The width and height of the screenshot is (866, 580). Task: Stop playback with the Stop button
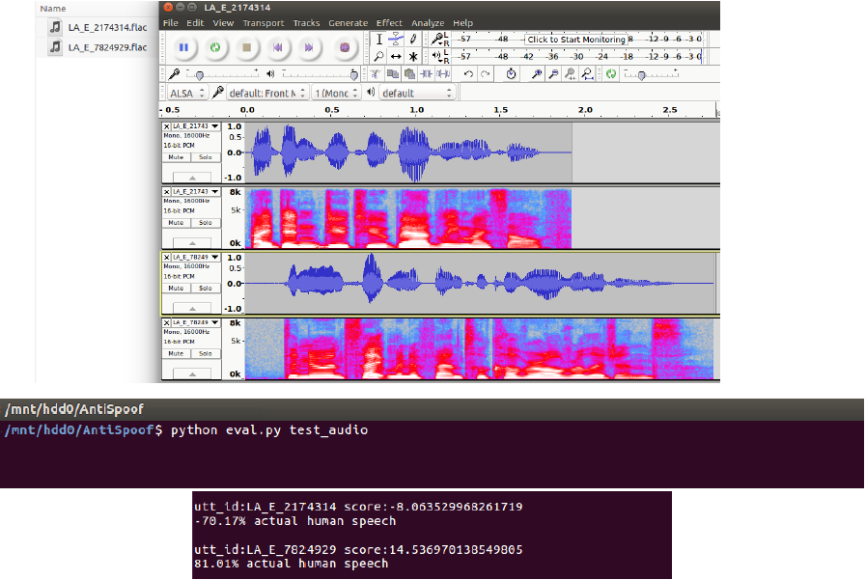click(x=246, y=46)
